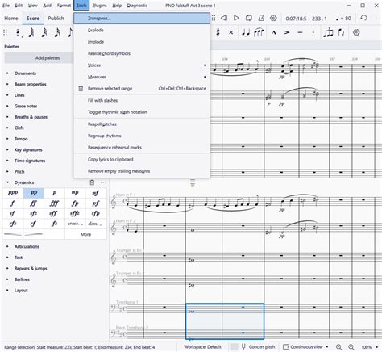This screenshot has height=352, width=382.
Task: Select the sfz dynamic
Action: pyautogui.click(x=34, y=213)
